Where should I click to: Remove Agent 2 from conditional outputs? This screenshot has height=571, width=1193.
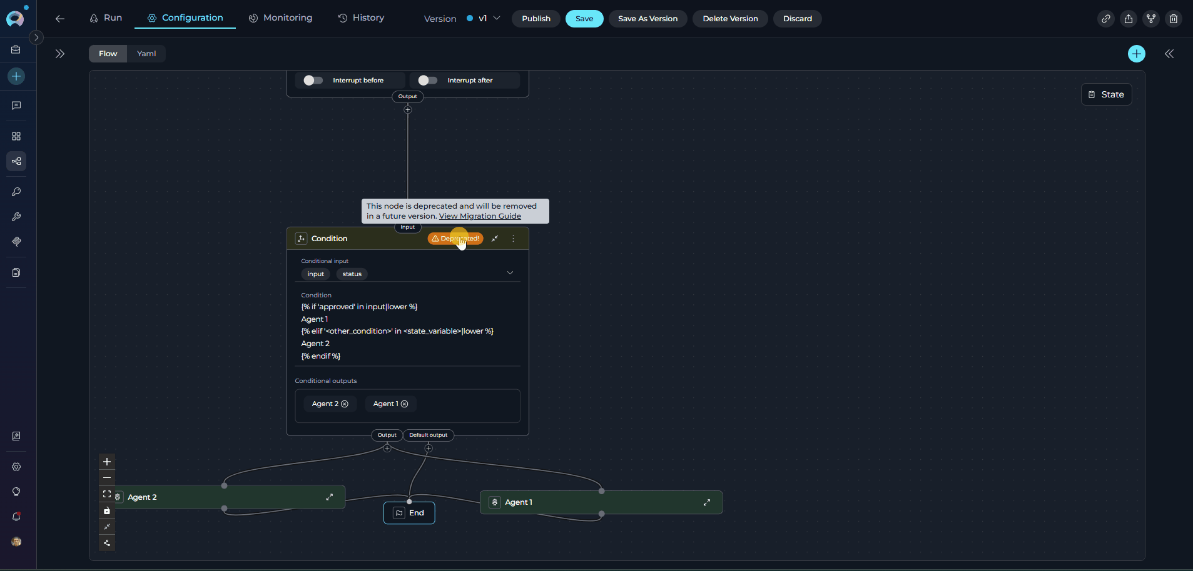(x=345, y=404)
